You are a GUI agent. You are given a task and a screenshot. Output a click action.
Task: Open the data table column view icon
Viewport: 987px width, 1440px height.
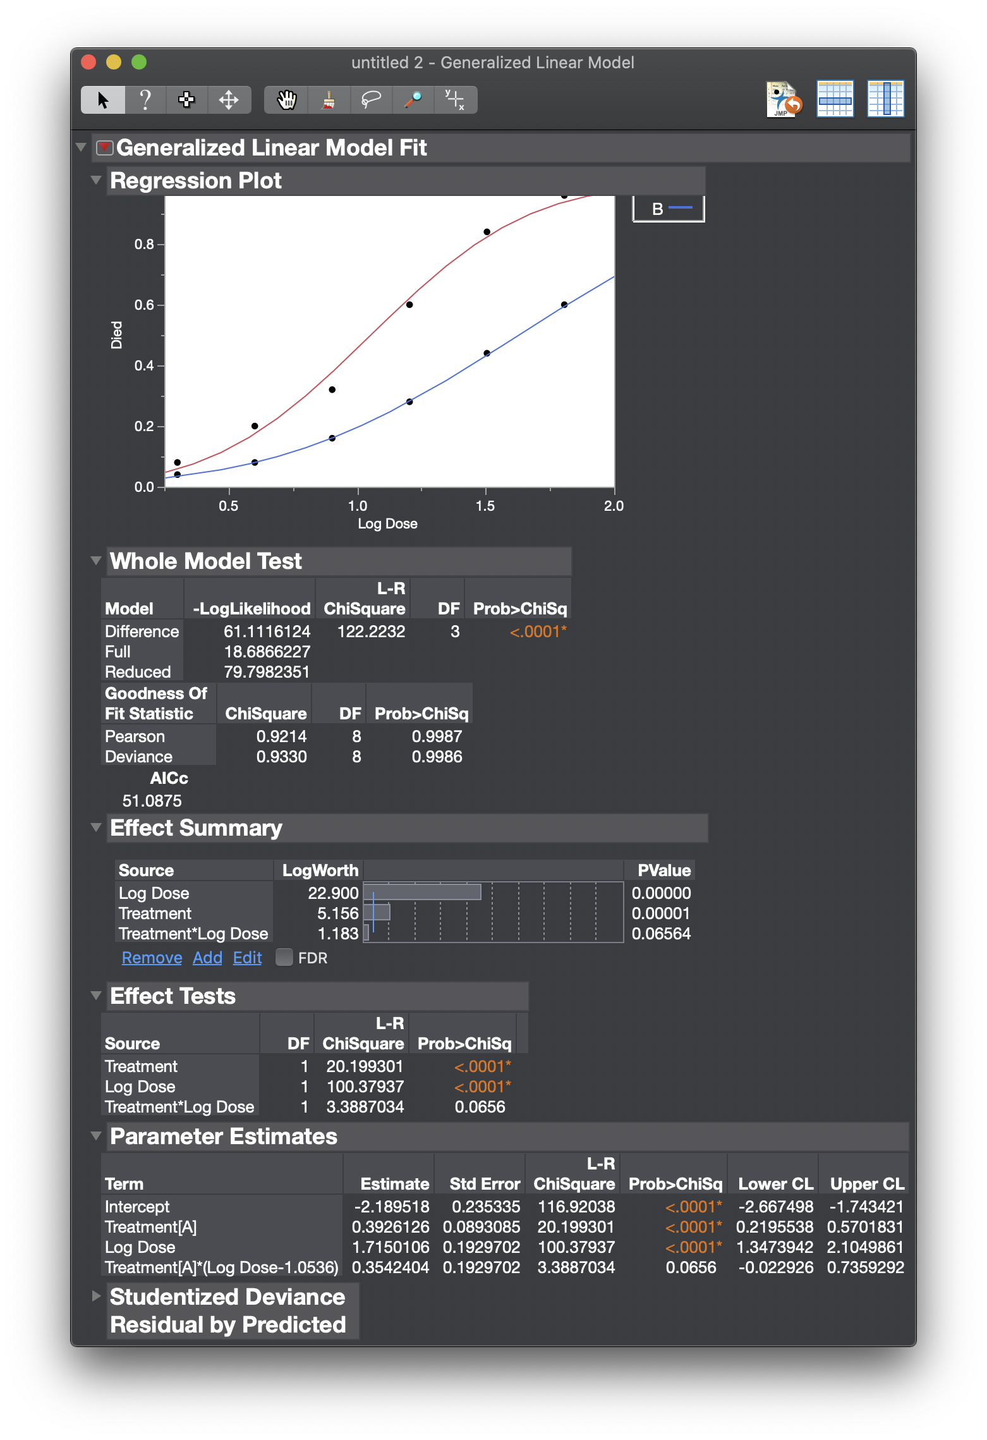(x=885, y=99)
